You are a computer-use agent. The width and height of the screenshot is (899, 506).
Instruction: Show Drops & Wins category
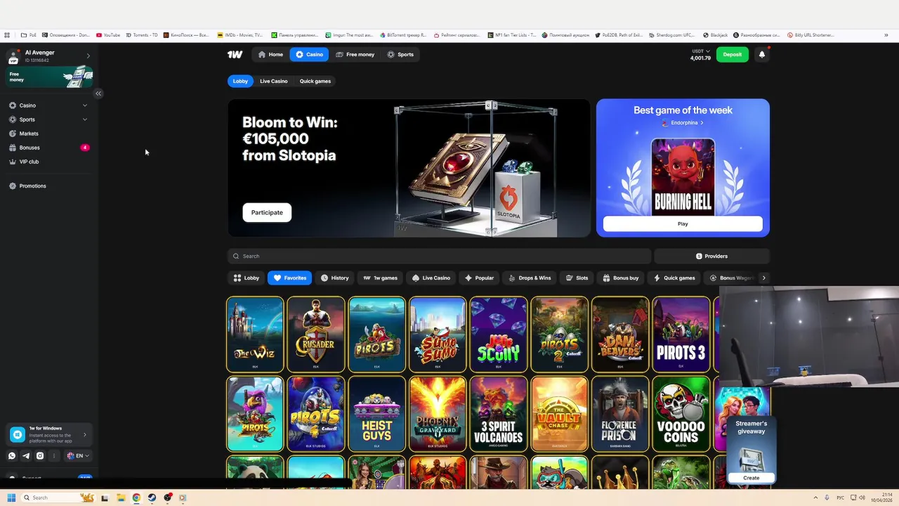[529, 278]
